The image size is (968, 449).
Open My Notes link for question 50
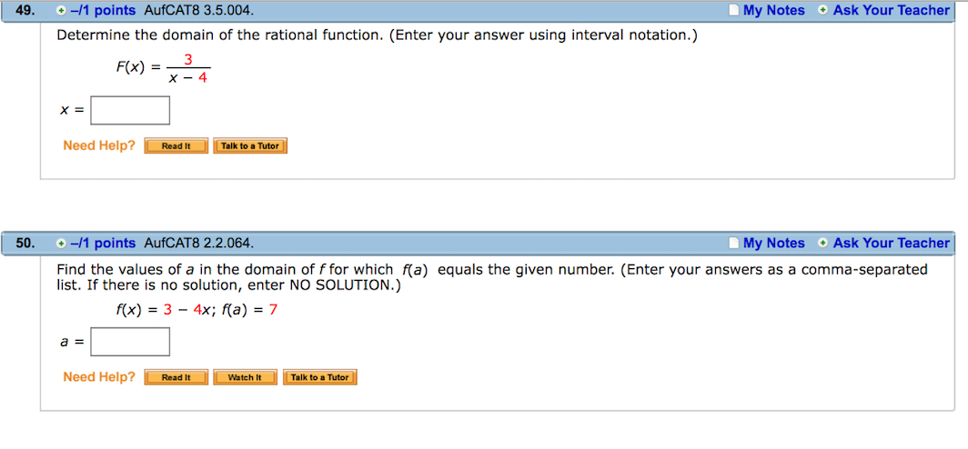774,244
